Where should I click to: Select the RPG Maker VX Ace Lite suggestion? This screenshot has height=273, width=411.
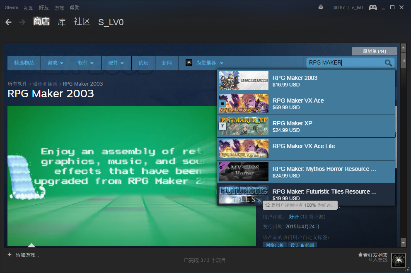pyautogui.click(x=306, y=149)
